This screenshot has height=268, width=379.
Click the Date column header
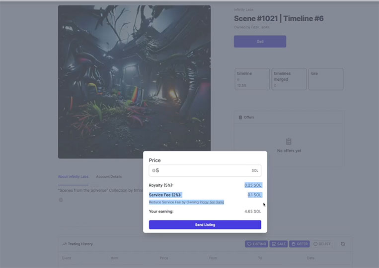[310, 258]
